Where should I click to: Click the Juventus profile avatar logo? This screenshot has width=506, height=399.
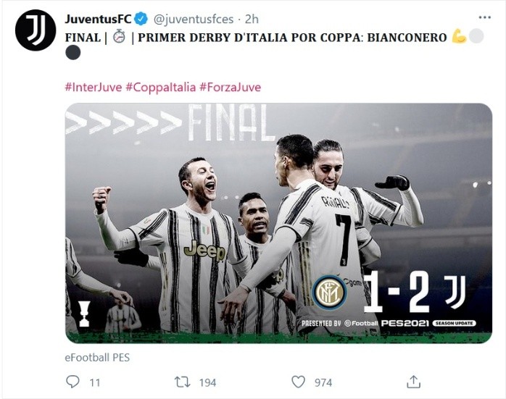(x=36, y=30)
